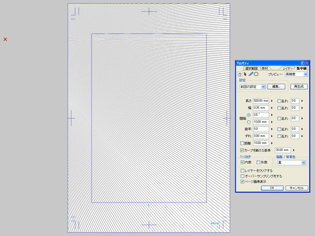Open the 前回の設定 preset dropdown
This screenshot has height=236, width=315.
[x=252, y=87]
